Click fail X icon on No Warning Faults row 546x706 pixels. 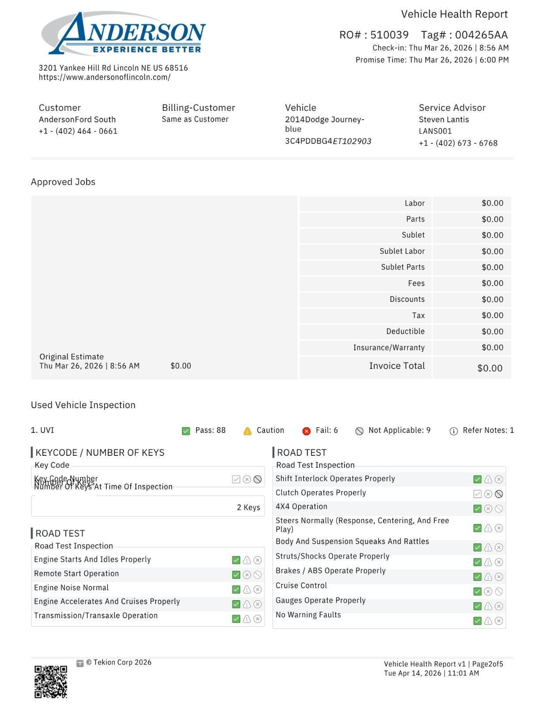499,621
